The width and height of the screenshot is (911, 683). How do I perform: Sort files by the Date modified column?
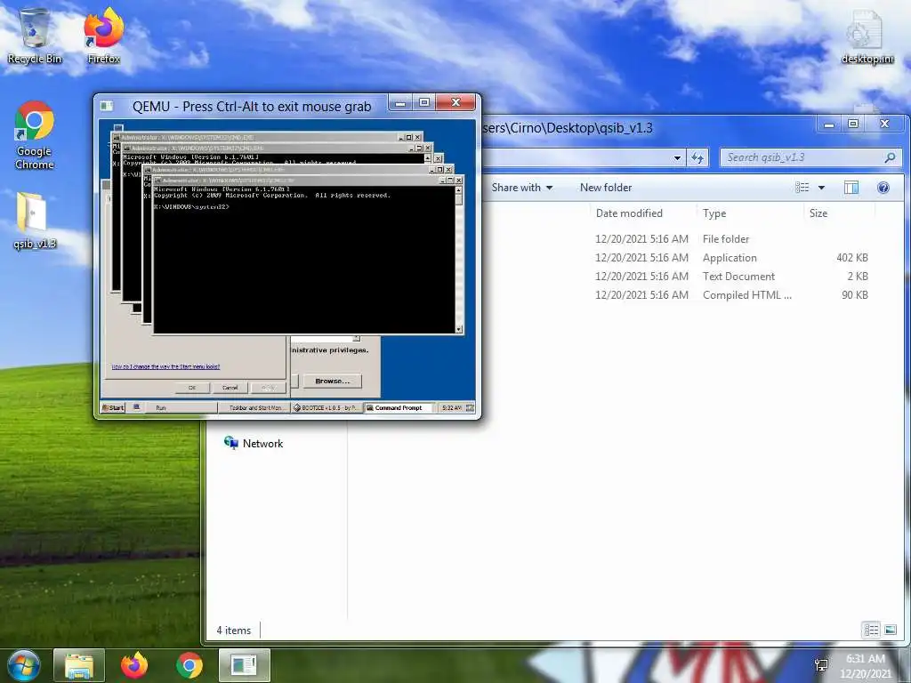[x=629, y=213]
